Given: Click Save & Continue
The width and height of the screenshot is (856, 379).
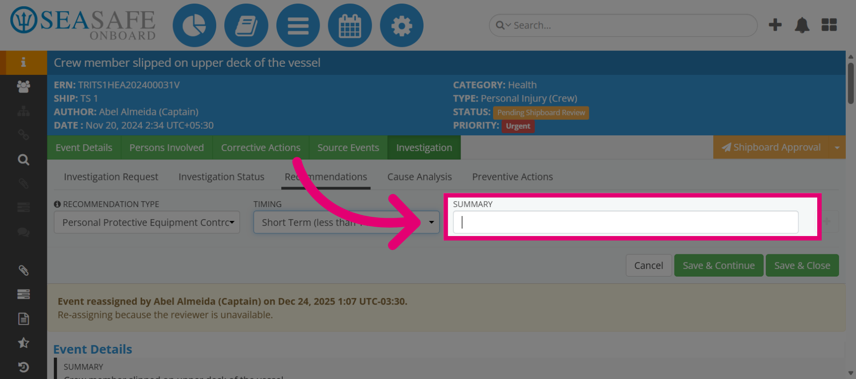Looking at the screenshot, I should (719, 265).
